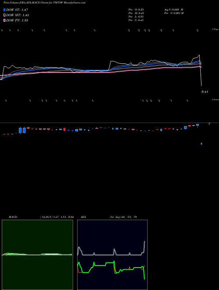Click the chart title mentioning TMTSW MunafaSutra.com

click(x=44, y=3)
